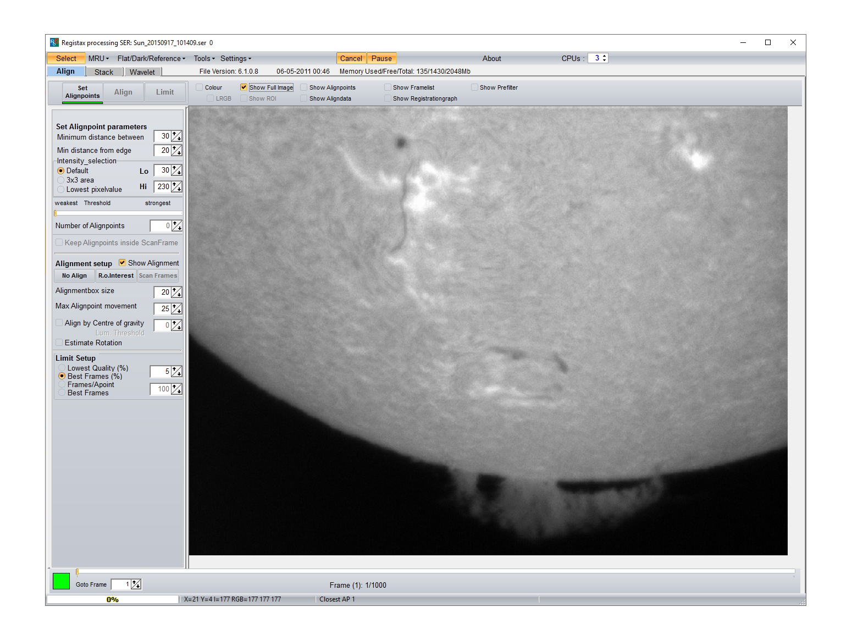Pause the processing
The image size is (852, 640).
pyautogui.click(x=381, y=58)
